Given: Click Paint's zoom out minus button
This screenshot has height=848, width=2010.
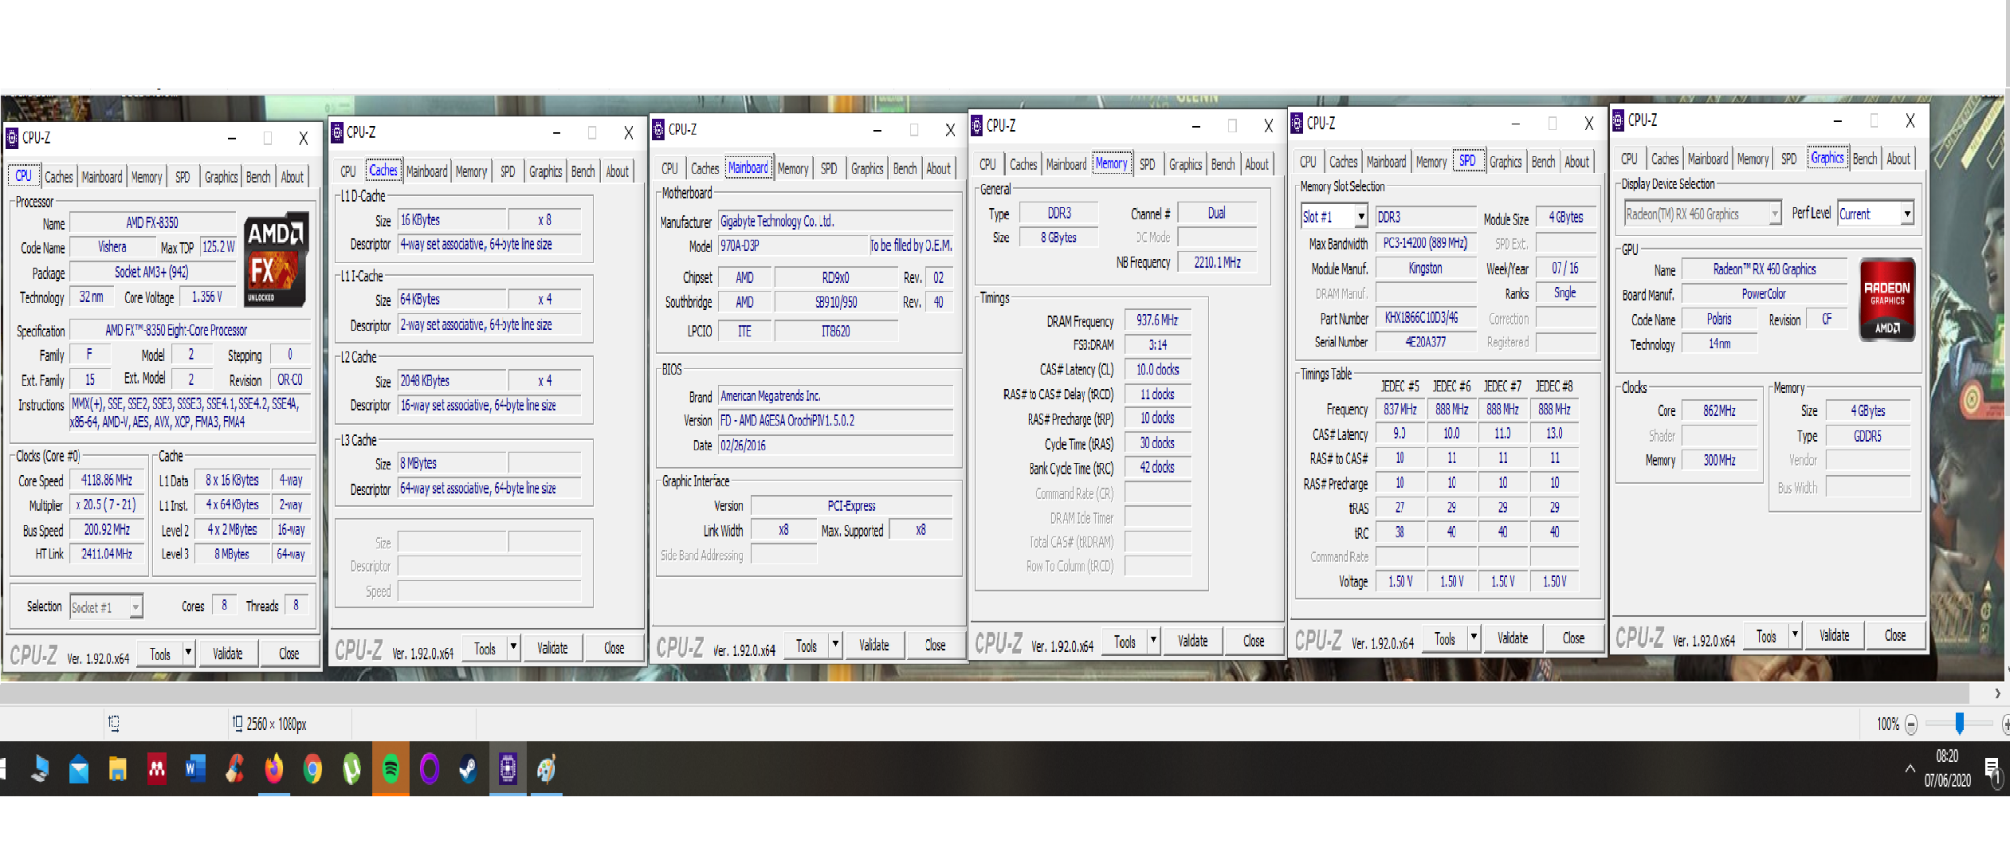Looking at the screenshot, I should [1911, 725].
